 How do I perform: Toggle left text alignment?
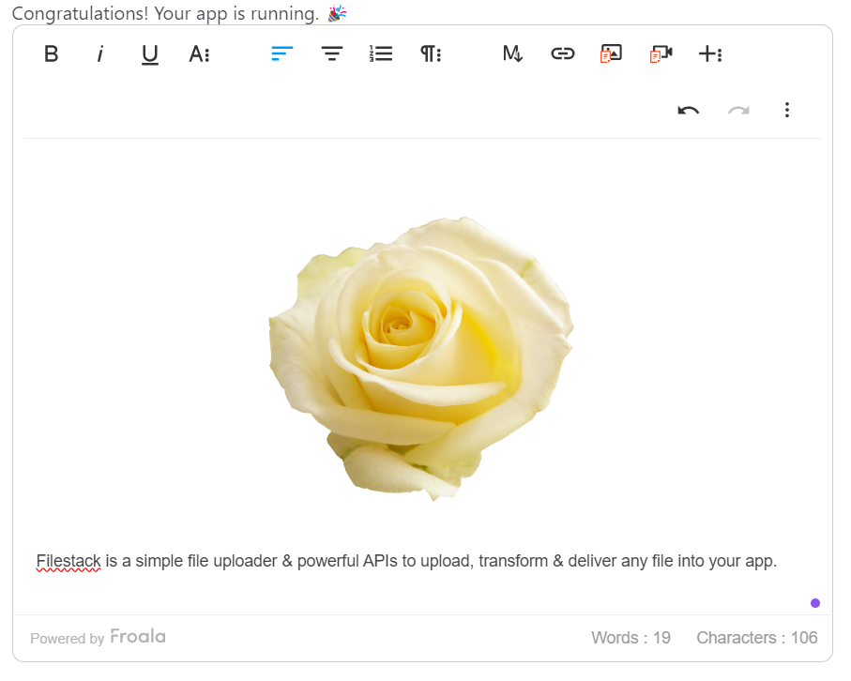point(281,53)
